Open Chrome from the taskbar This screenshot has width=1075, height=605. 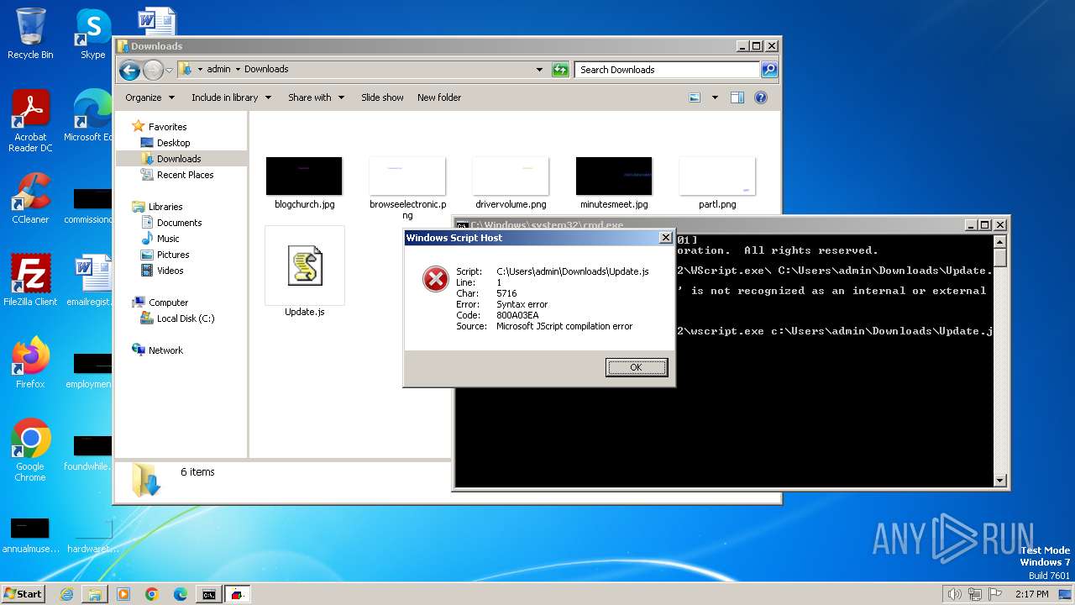click(152, 594)
